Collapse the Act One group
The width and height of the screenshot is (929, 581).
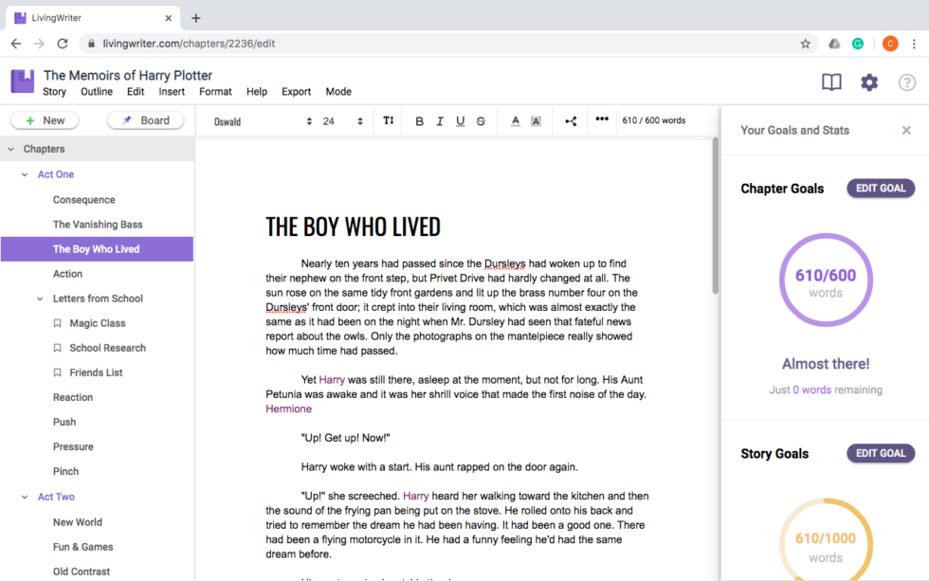pos(25,174)
